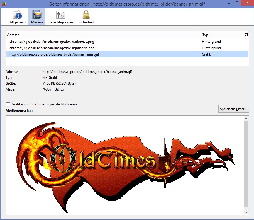Click the Firefox icon in title bar
Screen dimensions: 254x220
[x=4, y=4]
